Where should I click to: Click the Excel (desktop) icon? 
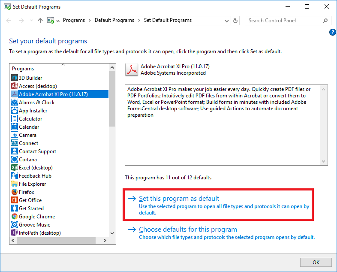tap(15, 167)
